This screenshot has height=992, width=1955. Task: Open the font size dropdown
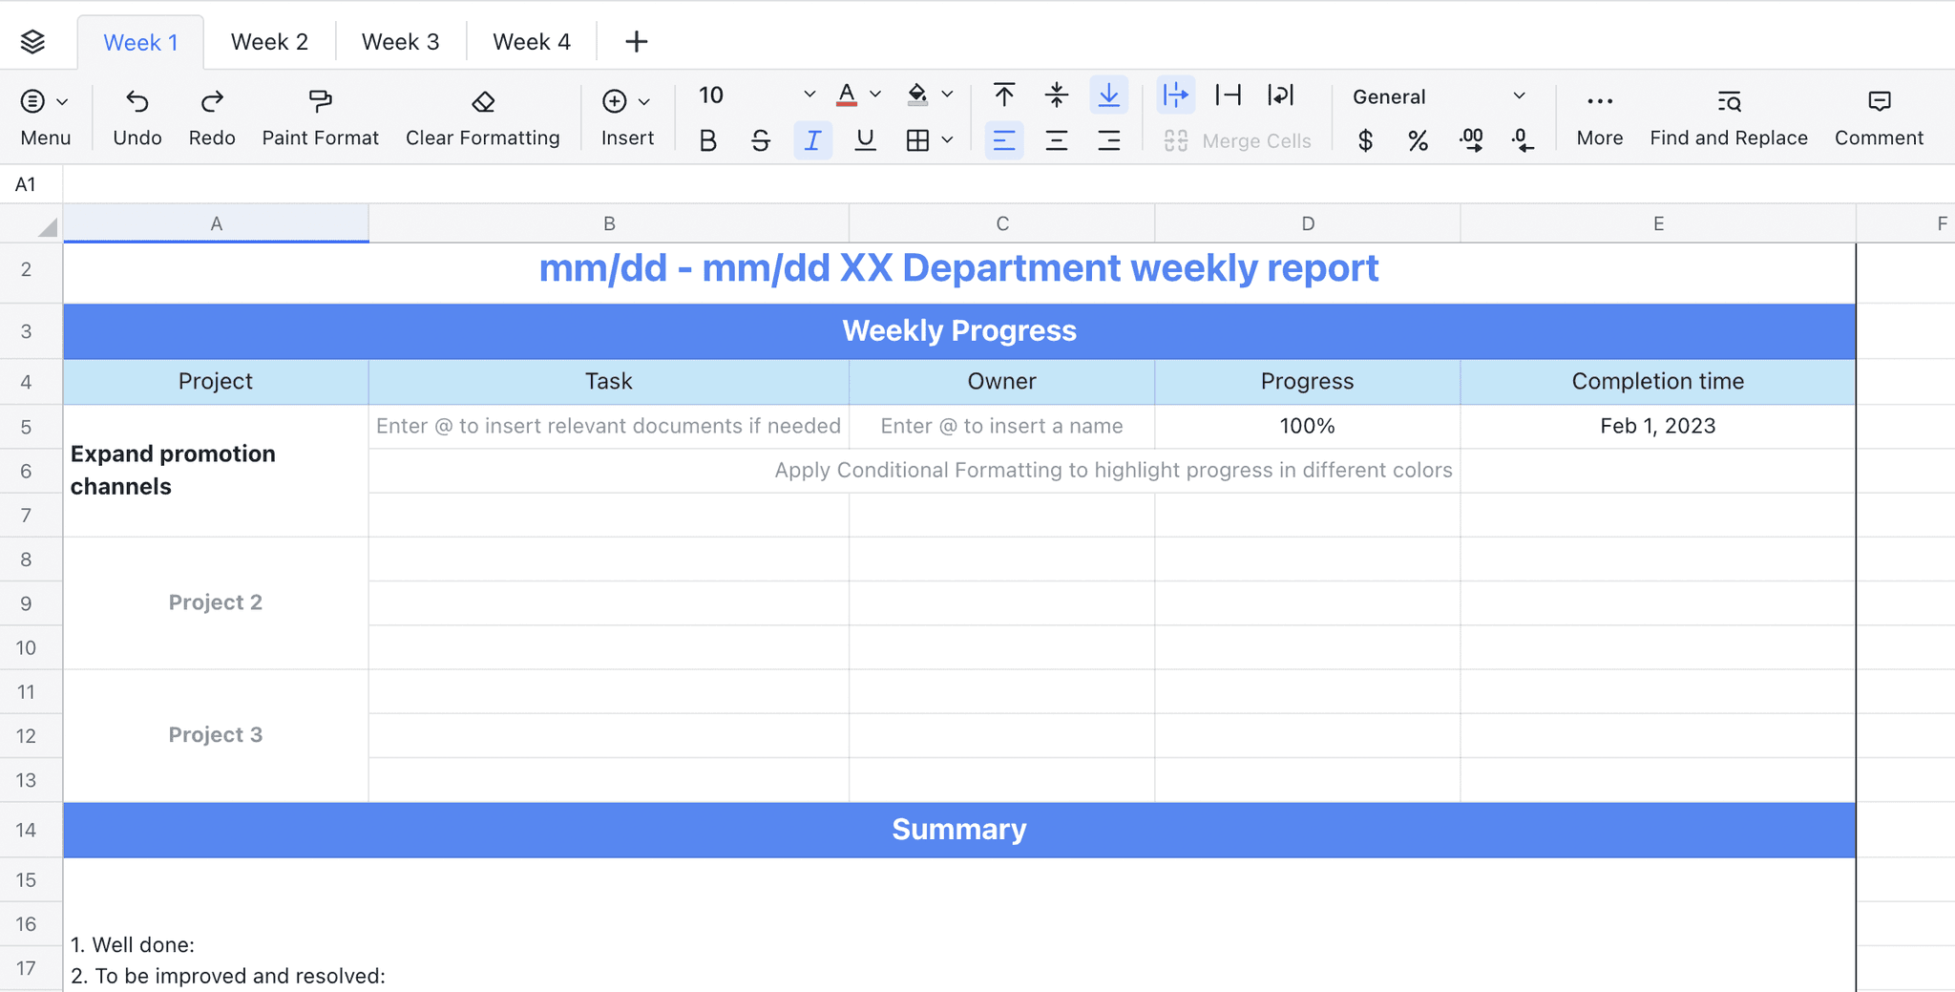tap(809, 95)
